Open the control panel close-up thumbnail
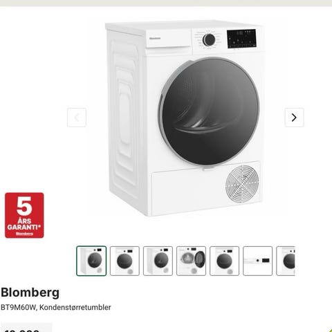Viewport: 332px width, 332px height. point(257,261)
